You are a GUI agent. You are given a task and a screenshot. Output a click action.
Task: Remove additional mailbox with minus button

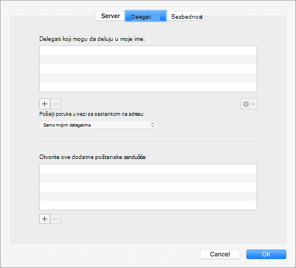click(55, 219)
